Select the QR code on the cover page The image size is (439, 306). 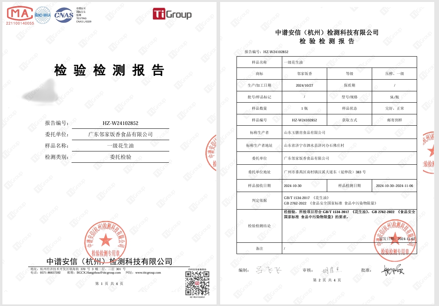(197, 283)
